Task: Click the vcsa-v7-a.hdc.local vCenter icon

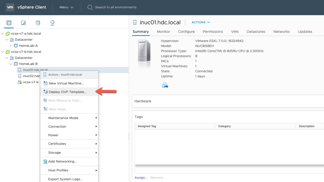Action: [8, 33]
